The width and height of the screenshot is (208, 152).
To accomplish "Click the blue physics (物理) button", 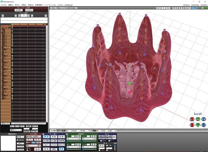I will [61, 149].
